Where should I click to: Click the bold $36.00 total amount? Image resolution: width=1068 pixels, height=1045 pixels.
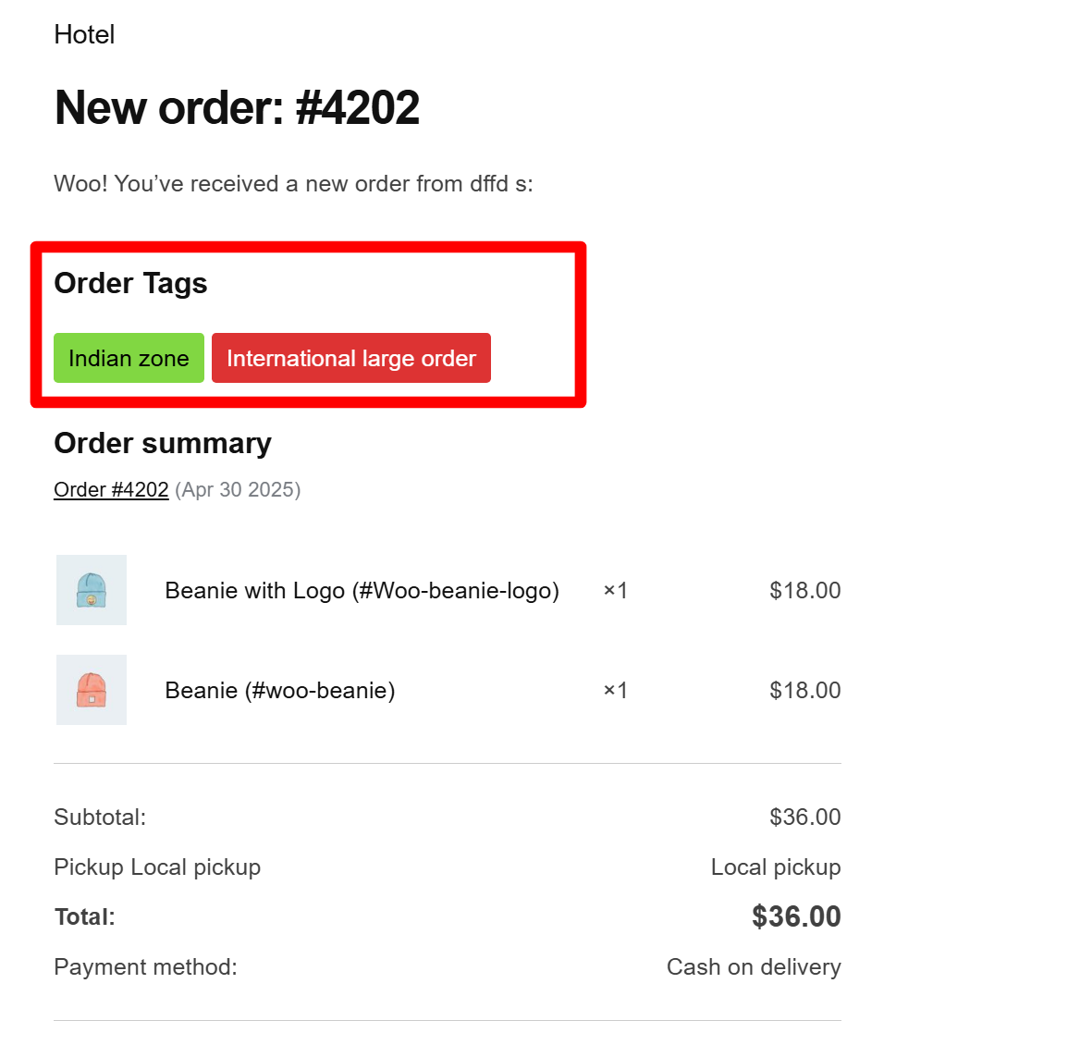pos(796,916)
